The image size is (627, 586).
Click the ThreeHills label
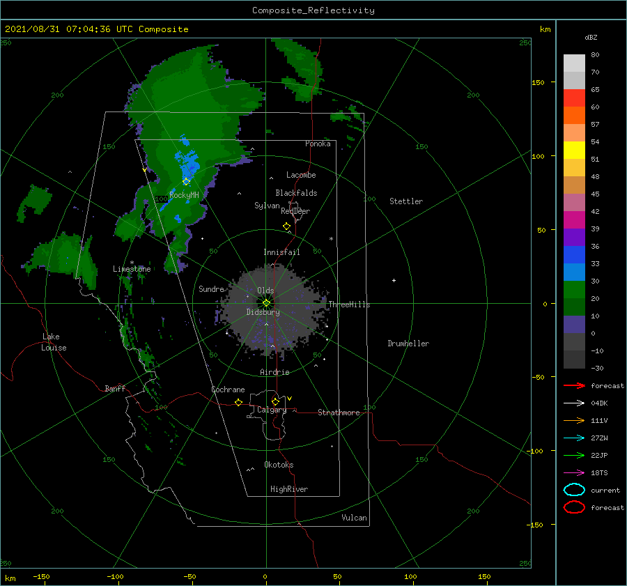[x=349, y=304]
